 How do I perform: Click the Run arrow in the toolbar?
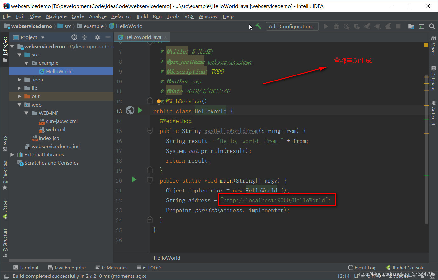point(326,26)
